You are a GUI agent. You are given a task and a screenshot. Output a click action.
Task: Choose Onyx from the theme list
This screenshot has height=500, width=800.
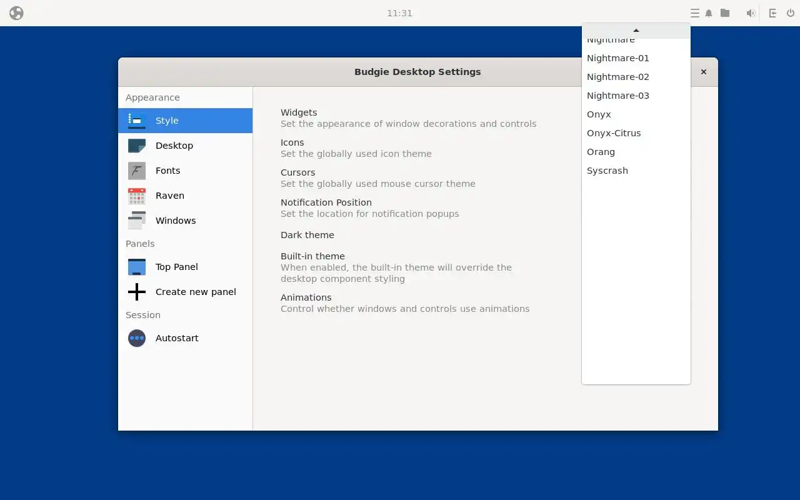pyautogui.click(x=636, y=114)
